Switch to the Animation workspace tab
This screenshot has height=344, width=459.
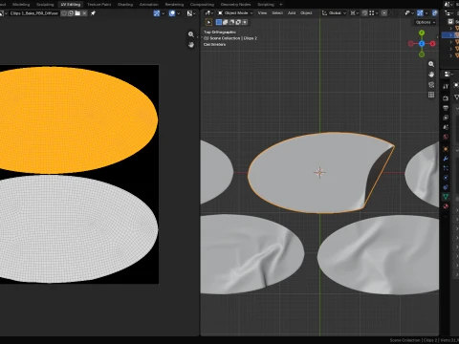click(x=149, y=5)
